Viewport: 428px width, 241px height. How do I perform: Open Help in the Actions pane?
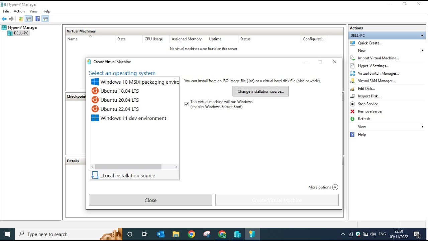click(362, 135)
